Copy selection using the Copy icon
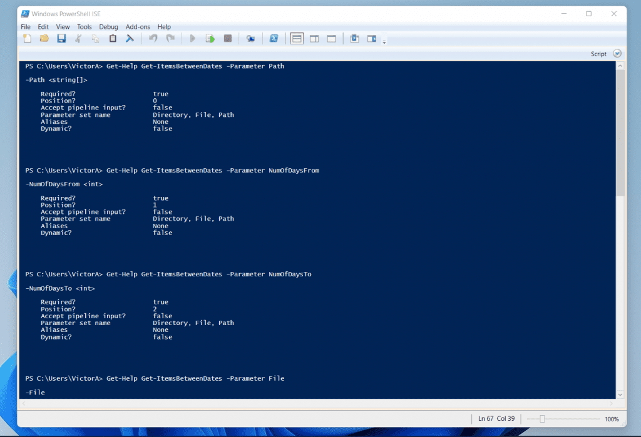Screen dimensions: 641x437 coord(96,38)
